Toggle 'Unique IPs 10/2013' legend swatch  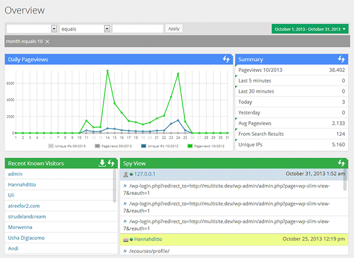point(144,146)
